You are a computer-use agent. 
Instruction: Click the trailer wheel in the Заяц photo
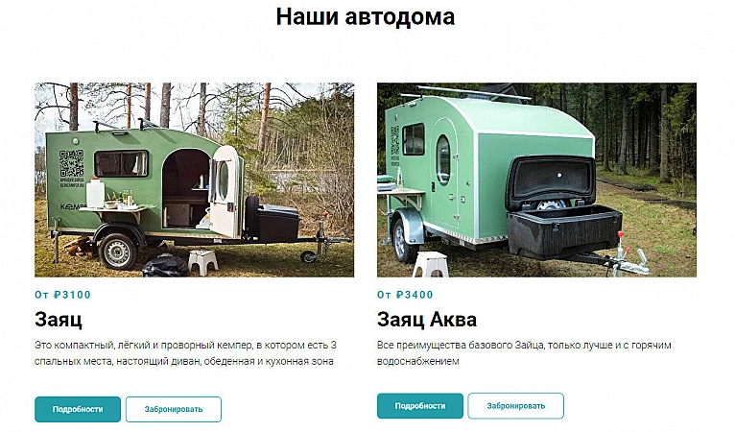coord(117,251)
